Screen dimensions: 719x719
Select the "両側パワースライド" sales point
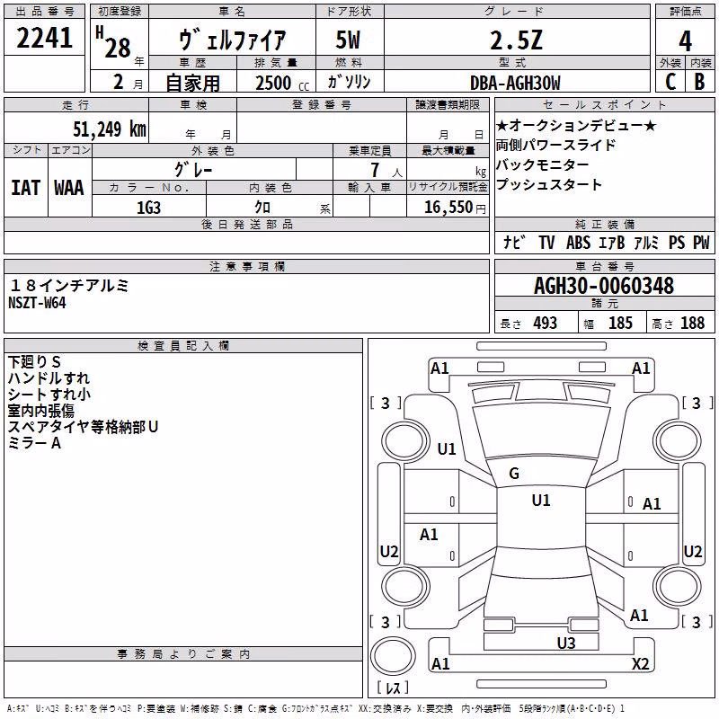coord(555,145)
